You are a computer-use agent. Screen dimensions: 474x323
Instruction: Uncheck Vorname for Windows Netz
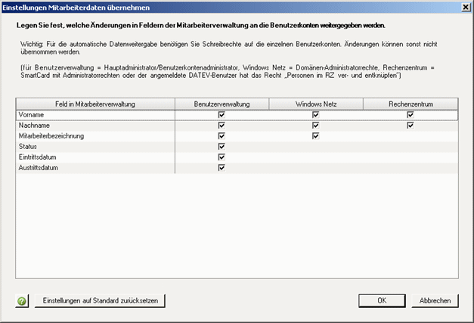click(x=315, y=115)
